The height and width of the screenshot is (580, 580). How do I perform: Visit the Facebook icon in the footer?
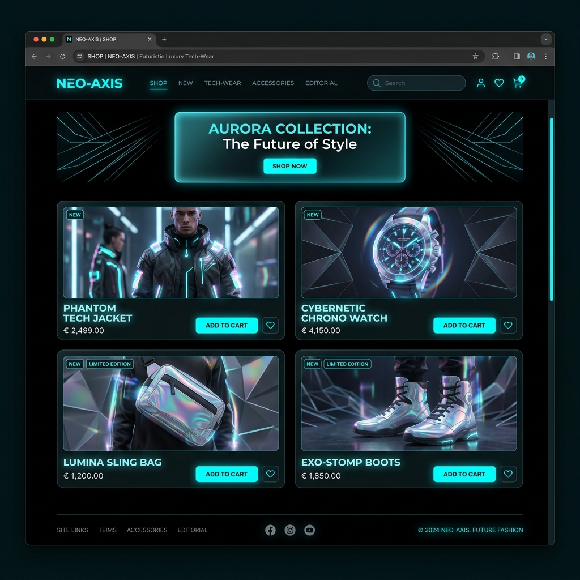tap(270, 530)
